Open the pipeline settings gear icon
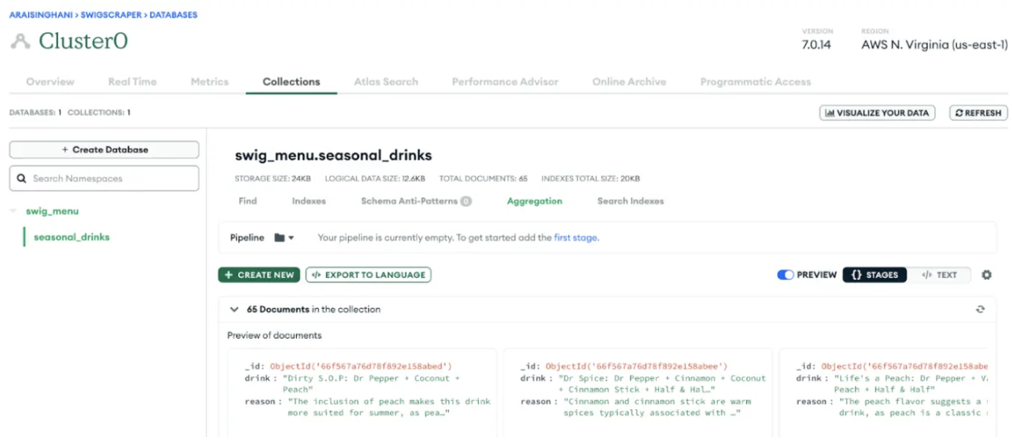 pos(987,275)
